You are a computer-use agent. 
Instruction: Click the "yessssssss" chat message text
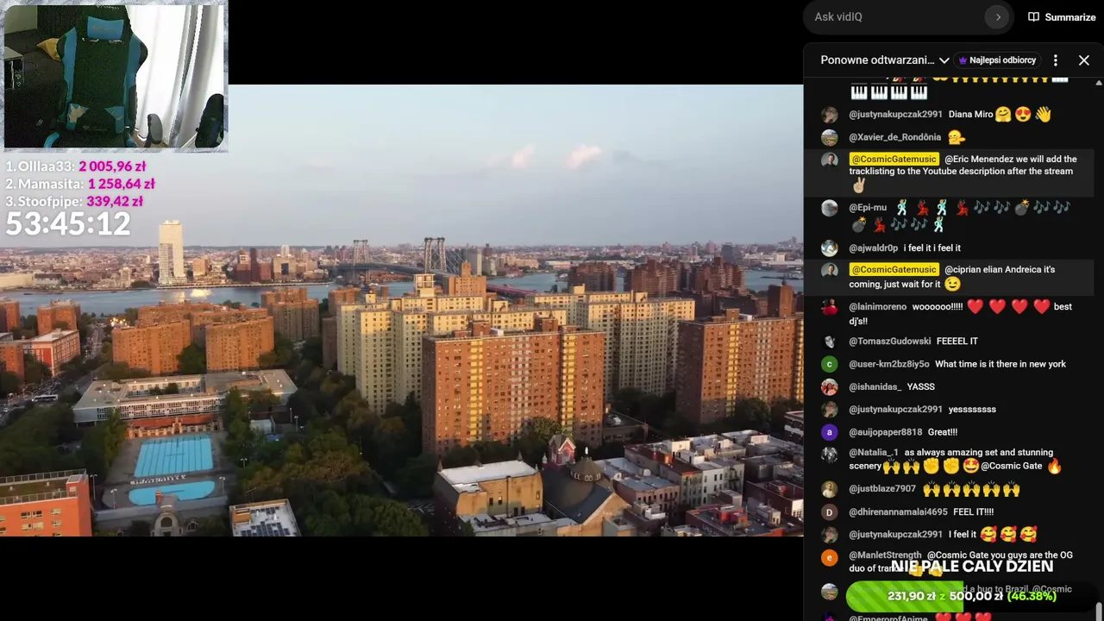pyautogui.click(x=972, y=410)
